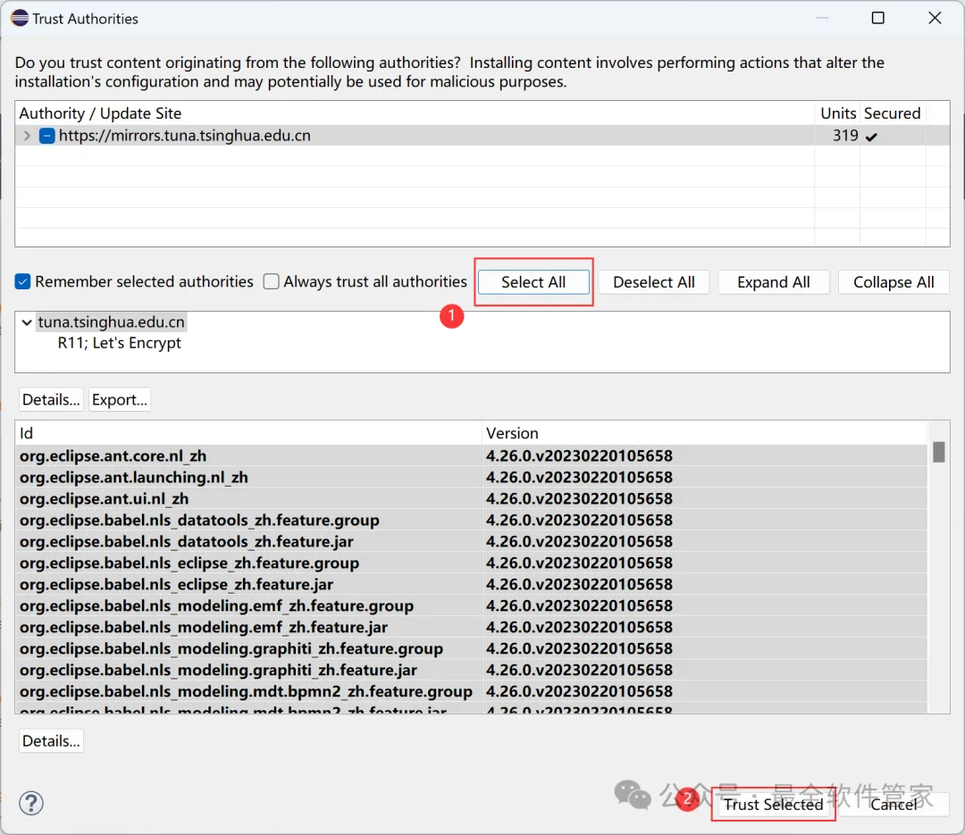Select org.eclipse.babel.nls_eclipse_zh.feature.jar
The height and width of the screenshot is (835, 965).
coord(472,585)
